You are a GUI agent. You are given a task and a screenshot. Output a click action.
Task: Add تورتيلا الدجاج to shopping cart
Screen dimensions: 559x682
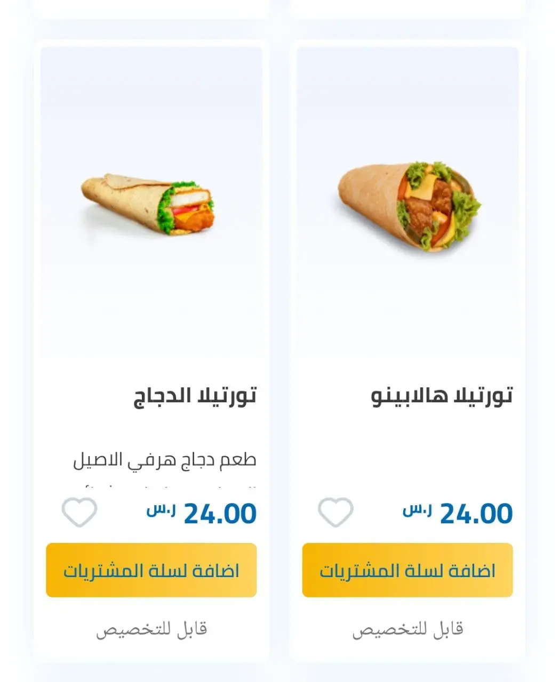point(151,570)
